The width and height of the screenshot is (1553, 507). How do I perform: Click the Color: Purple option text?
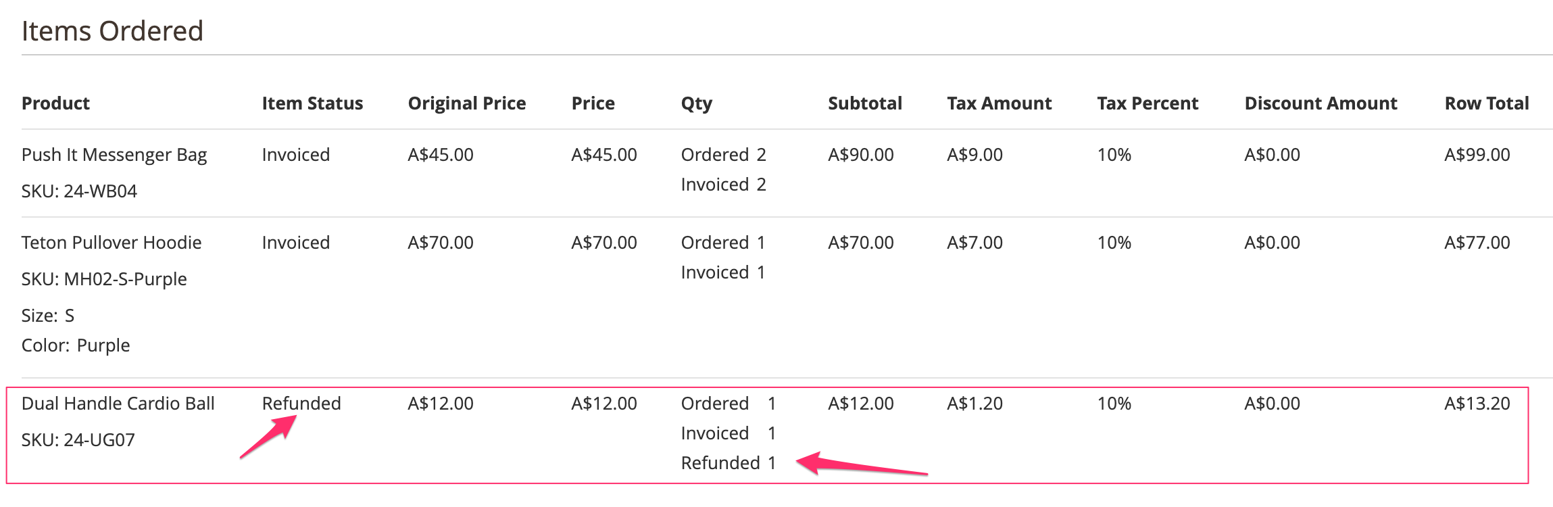pos(76,345)
